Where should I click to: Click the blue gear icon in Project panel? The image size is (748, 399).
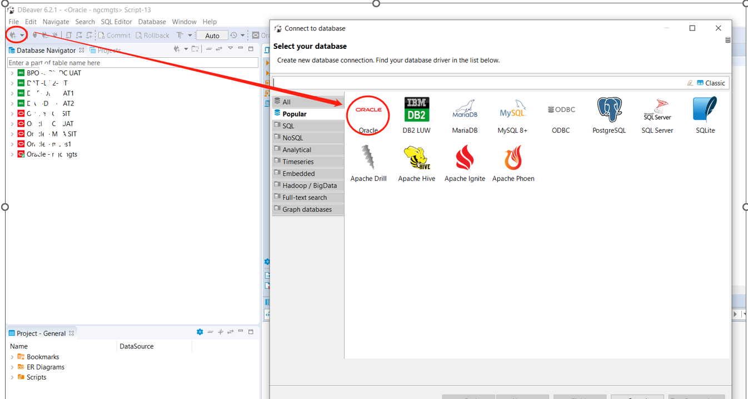(x=200, y=332)
